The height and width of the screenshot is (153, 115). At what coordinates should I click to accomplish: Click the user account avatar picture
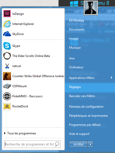[x=91, y=8]
